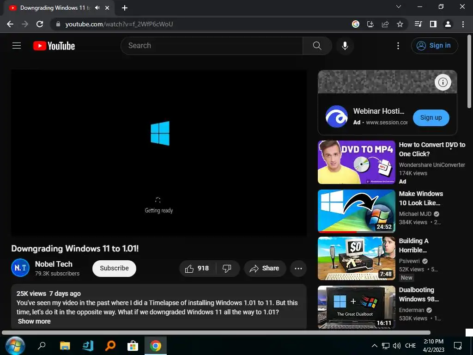The image size is (473, 355).
Task: Start voice search with the microphone icon
Action: coord(345,46)
